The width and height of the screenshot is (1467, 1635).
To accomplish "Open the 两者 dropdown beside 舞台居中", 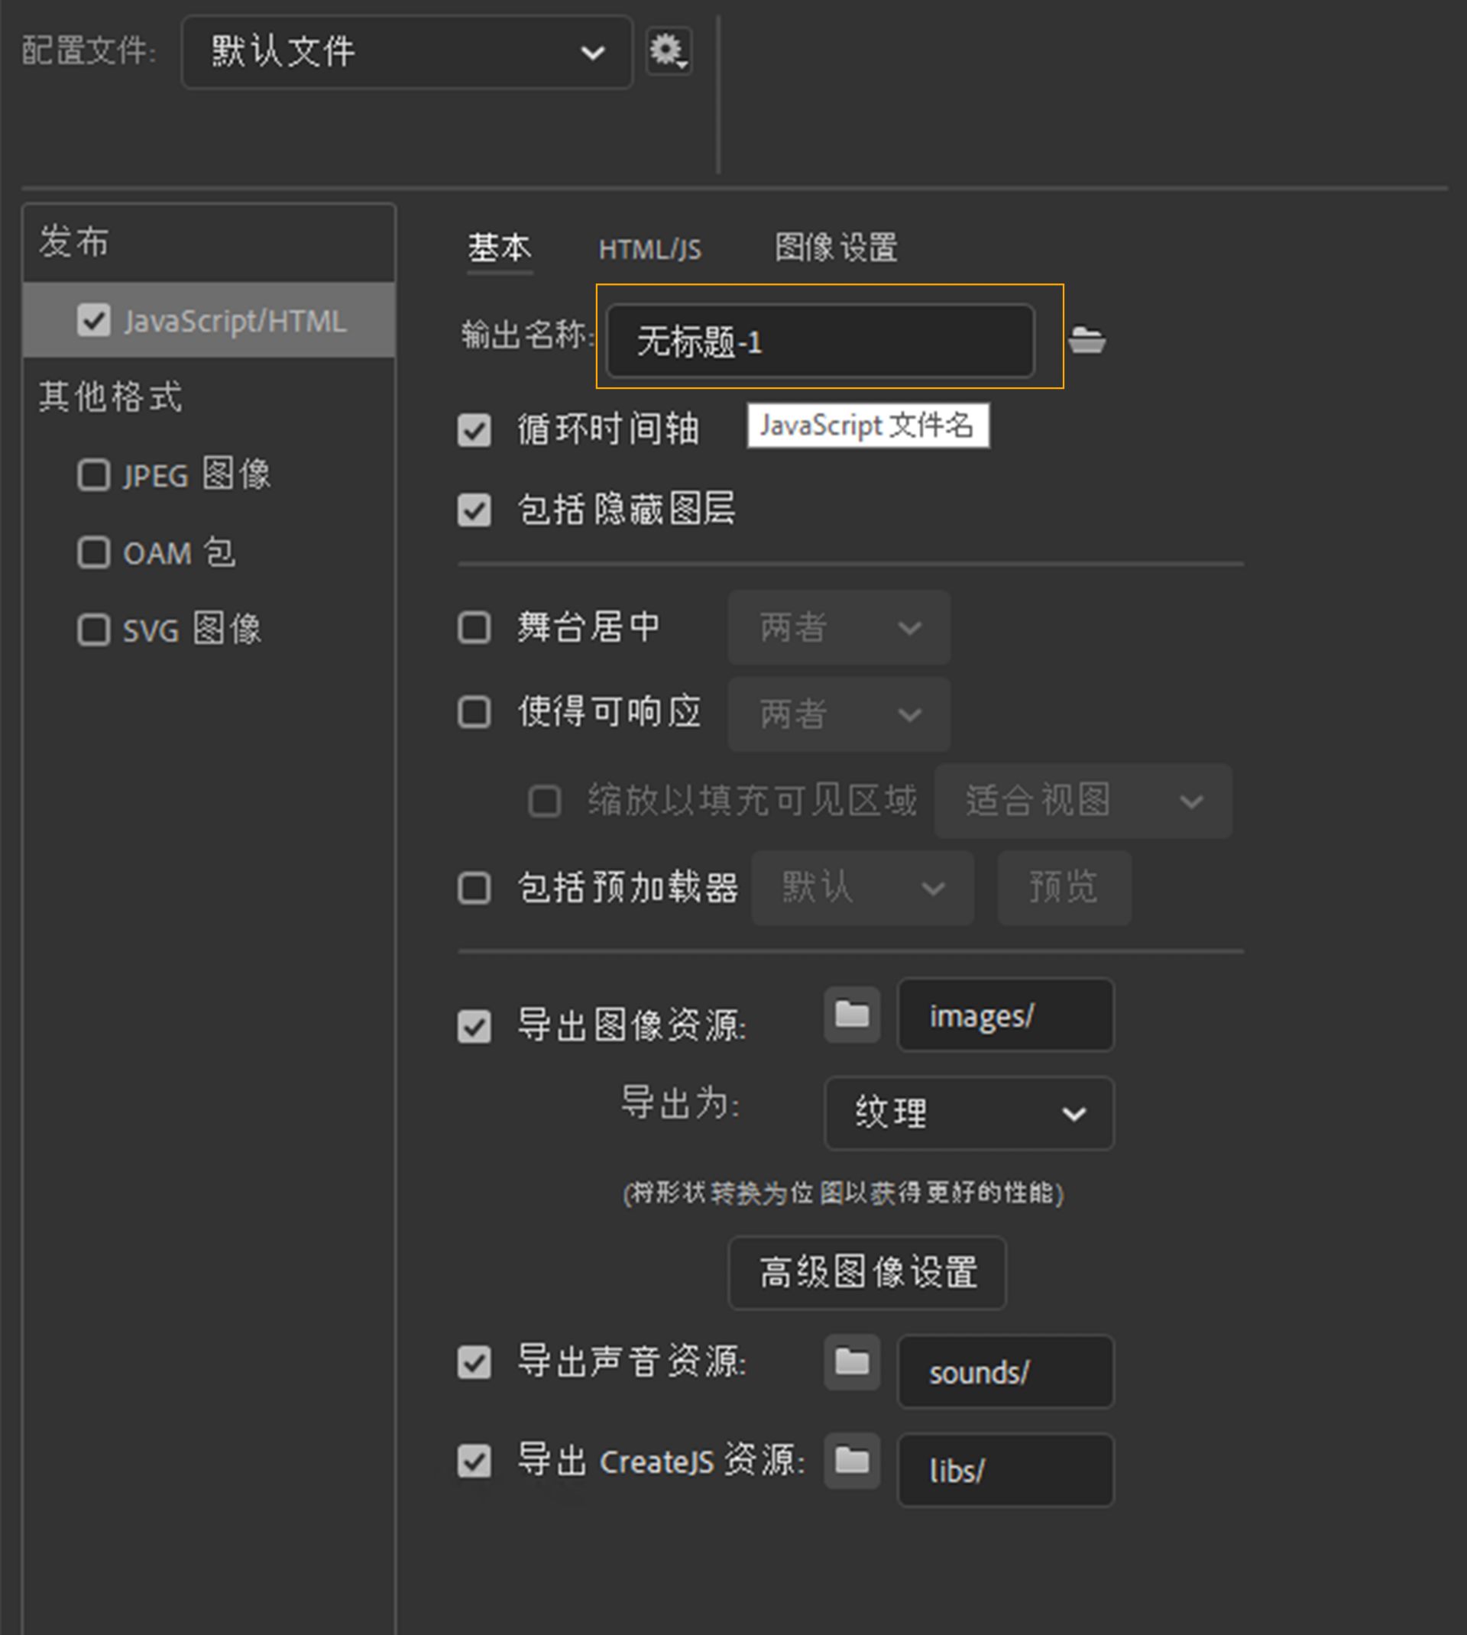I will point(837,628).
